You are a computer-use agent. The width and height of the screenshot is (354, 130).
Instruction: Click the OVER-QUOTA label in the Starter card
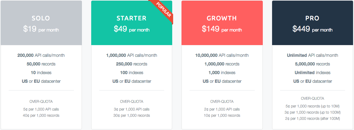(x=131, y=101)
